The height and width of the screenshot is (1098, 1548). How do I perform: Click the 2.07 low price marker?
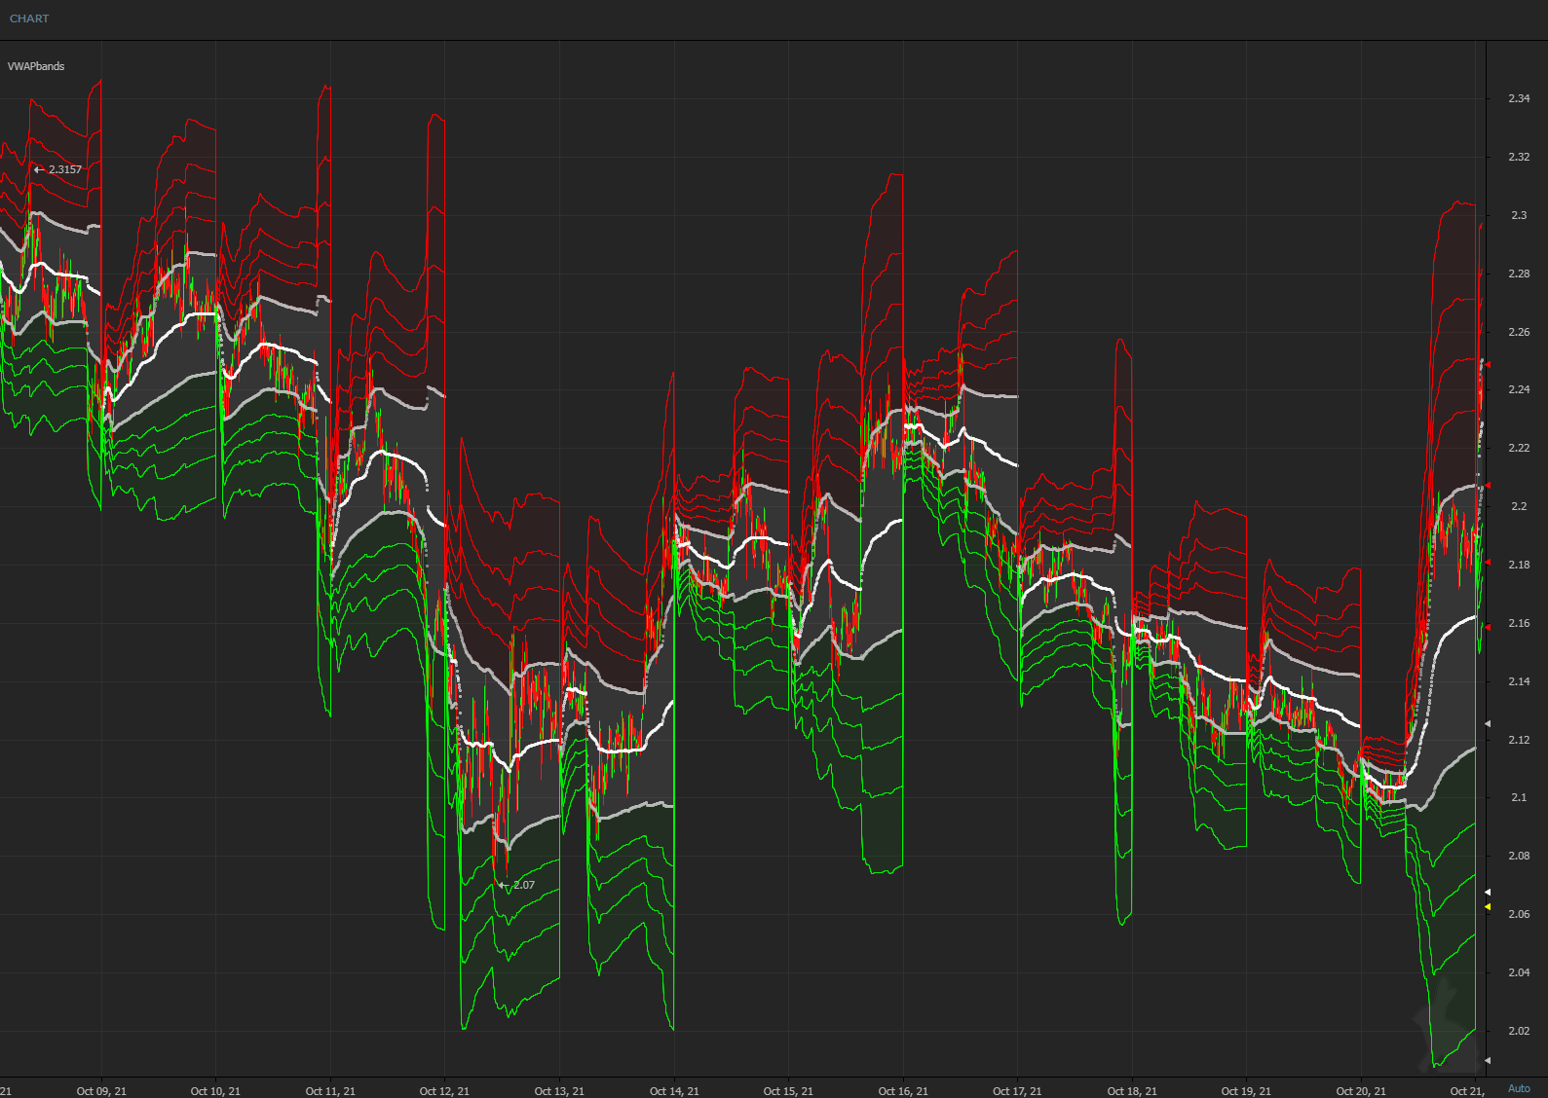[517, 885]
